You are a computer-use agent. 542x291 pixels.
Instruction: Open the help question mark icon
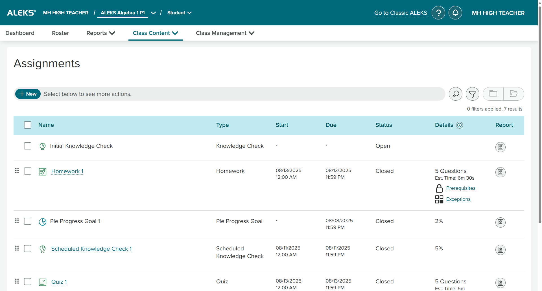[x=438, y=13]
